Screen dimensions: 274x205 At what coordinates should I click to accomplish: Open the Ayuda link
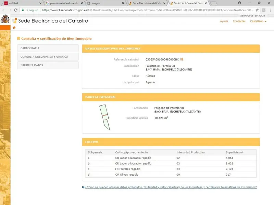point(224,21)
